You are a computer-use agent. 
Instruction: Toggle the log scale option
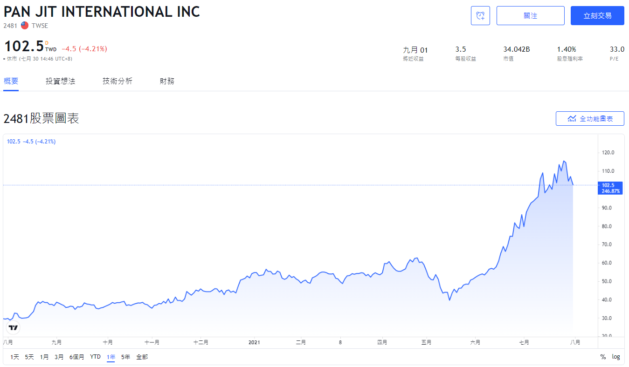[616, 357]
